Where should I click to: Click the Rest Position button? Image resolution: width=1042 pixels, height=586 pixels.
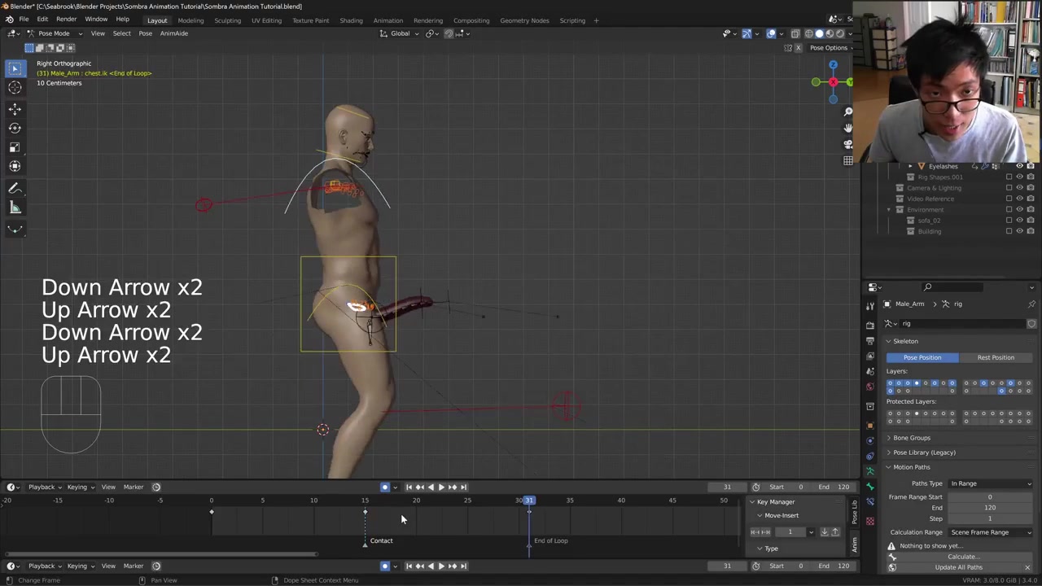click(996, 357)
